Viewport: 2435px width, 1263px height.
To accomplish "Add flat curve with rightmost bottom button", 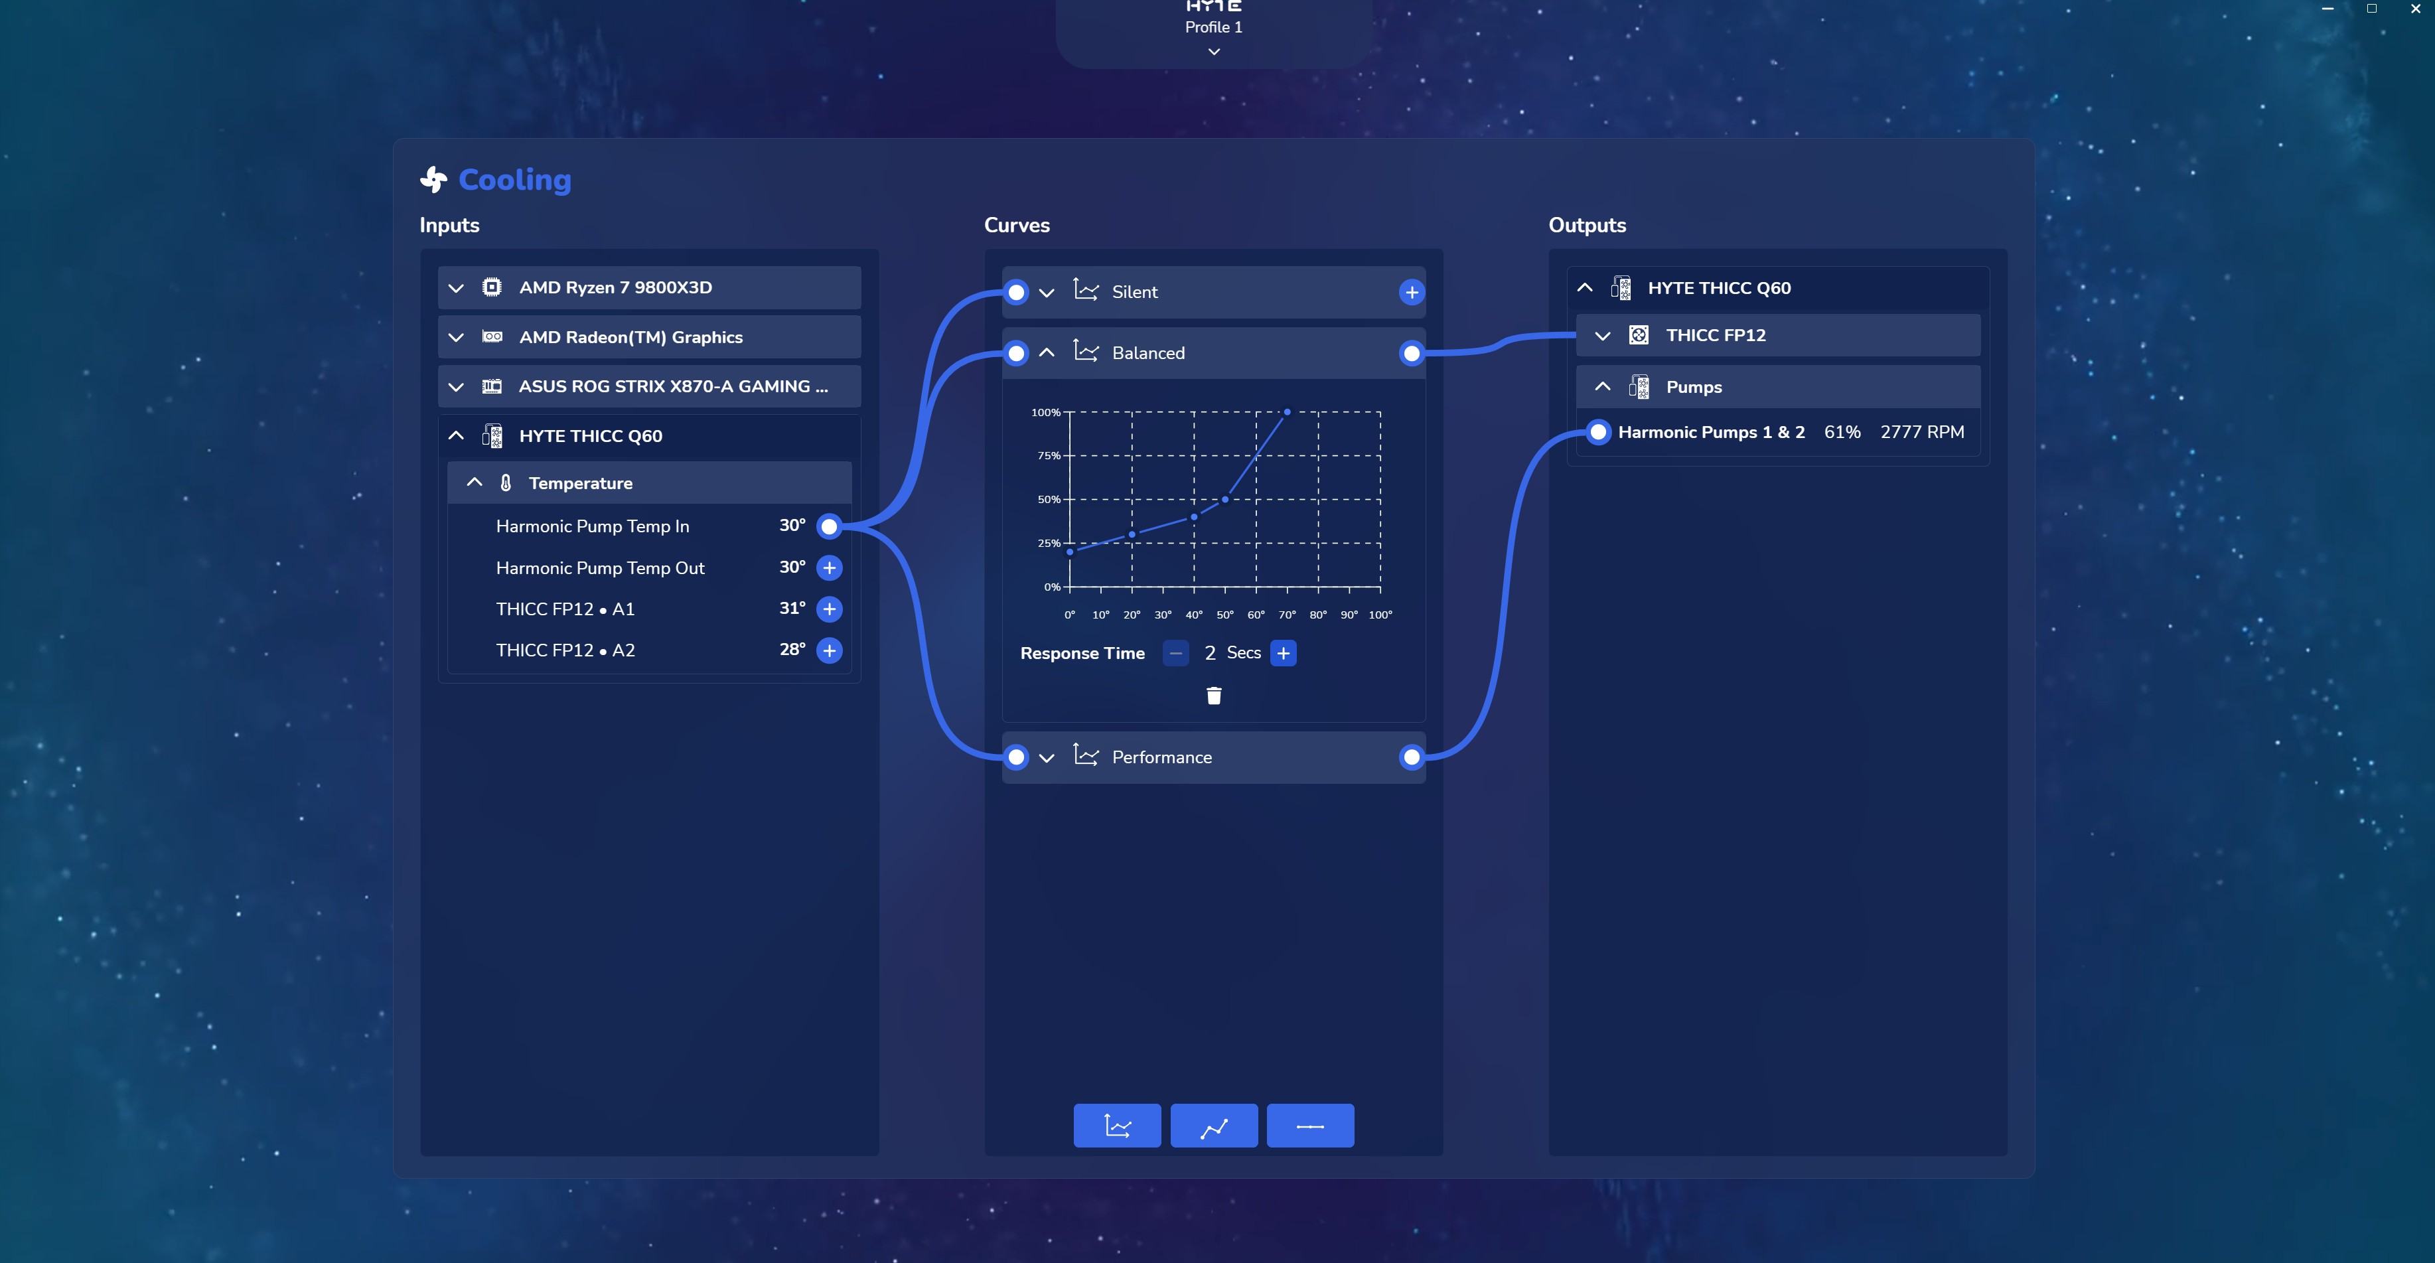I will click(x=1310, y=1126).
